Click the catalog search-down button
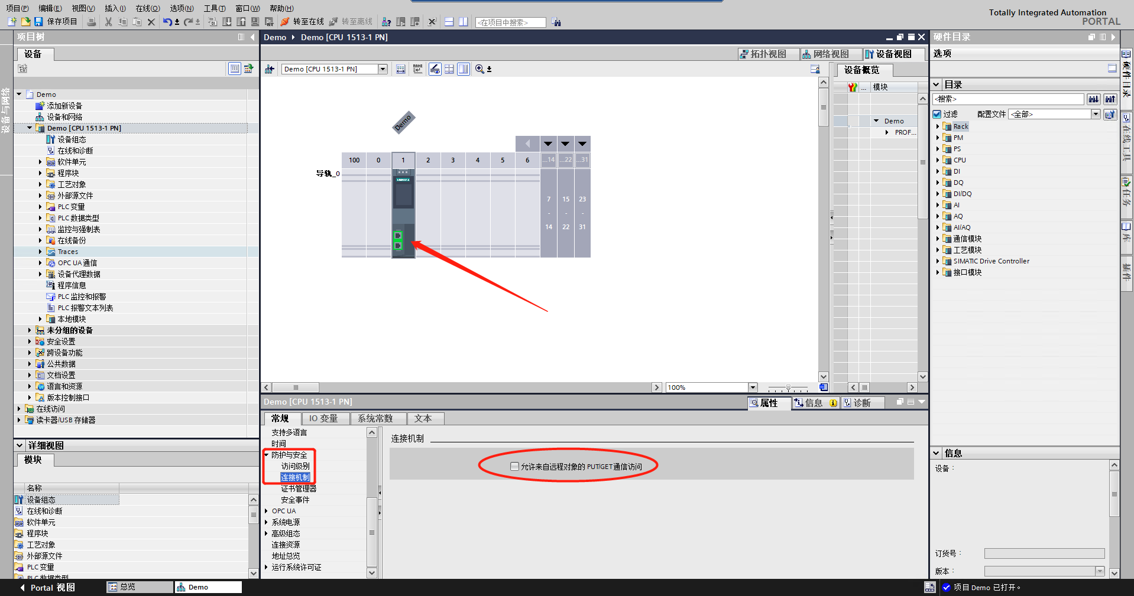Image resolution: width=1134 pixels, height=596 pixels. coord(1094,99)
